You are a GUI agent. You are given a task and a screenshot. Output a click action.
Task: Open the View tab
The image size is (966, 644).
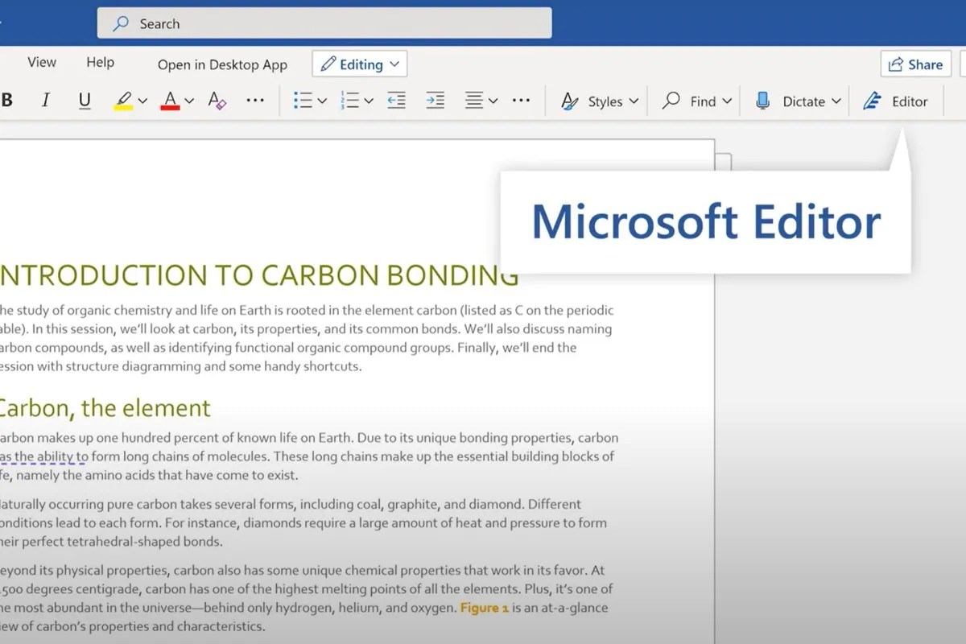coord(42,62)
